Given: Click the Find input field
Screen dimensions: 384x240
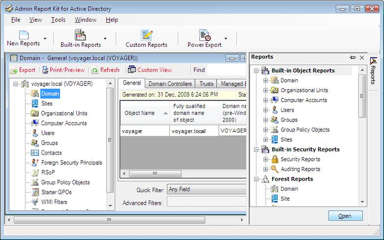Looking at the screenshot, I should coord(226,70).
